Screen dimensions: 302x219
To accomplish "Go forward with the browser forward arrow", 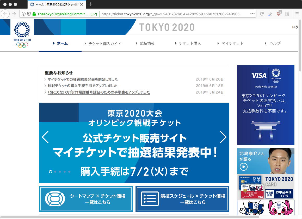I will pyautogui.click(x=14, y=14).
